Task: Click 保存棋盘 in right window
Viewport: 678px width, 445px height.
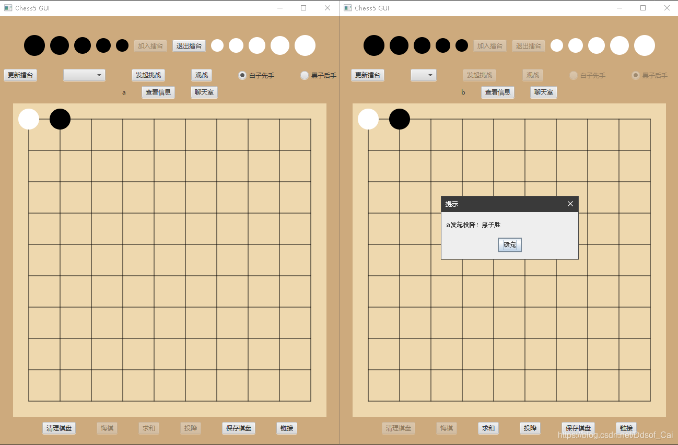Action: pyautogui.click(x=578, y=428)
